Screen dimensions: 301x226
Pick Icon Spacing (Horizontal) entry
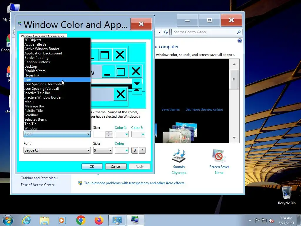point(57,84)
